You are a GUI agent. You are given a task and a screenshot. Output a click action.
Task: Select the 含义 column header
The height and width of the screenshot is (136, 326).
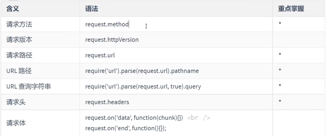pos(13,9)
